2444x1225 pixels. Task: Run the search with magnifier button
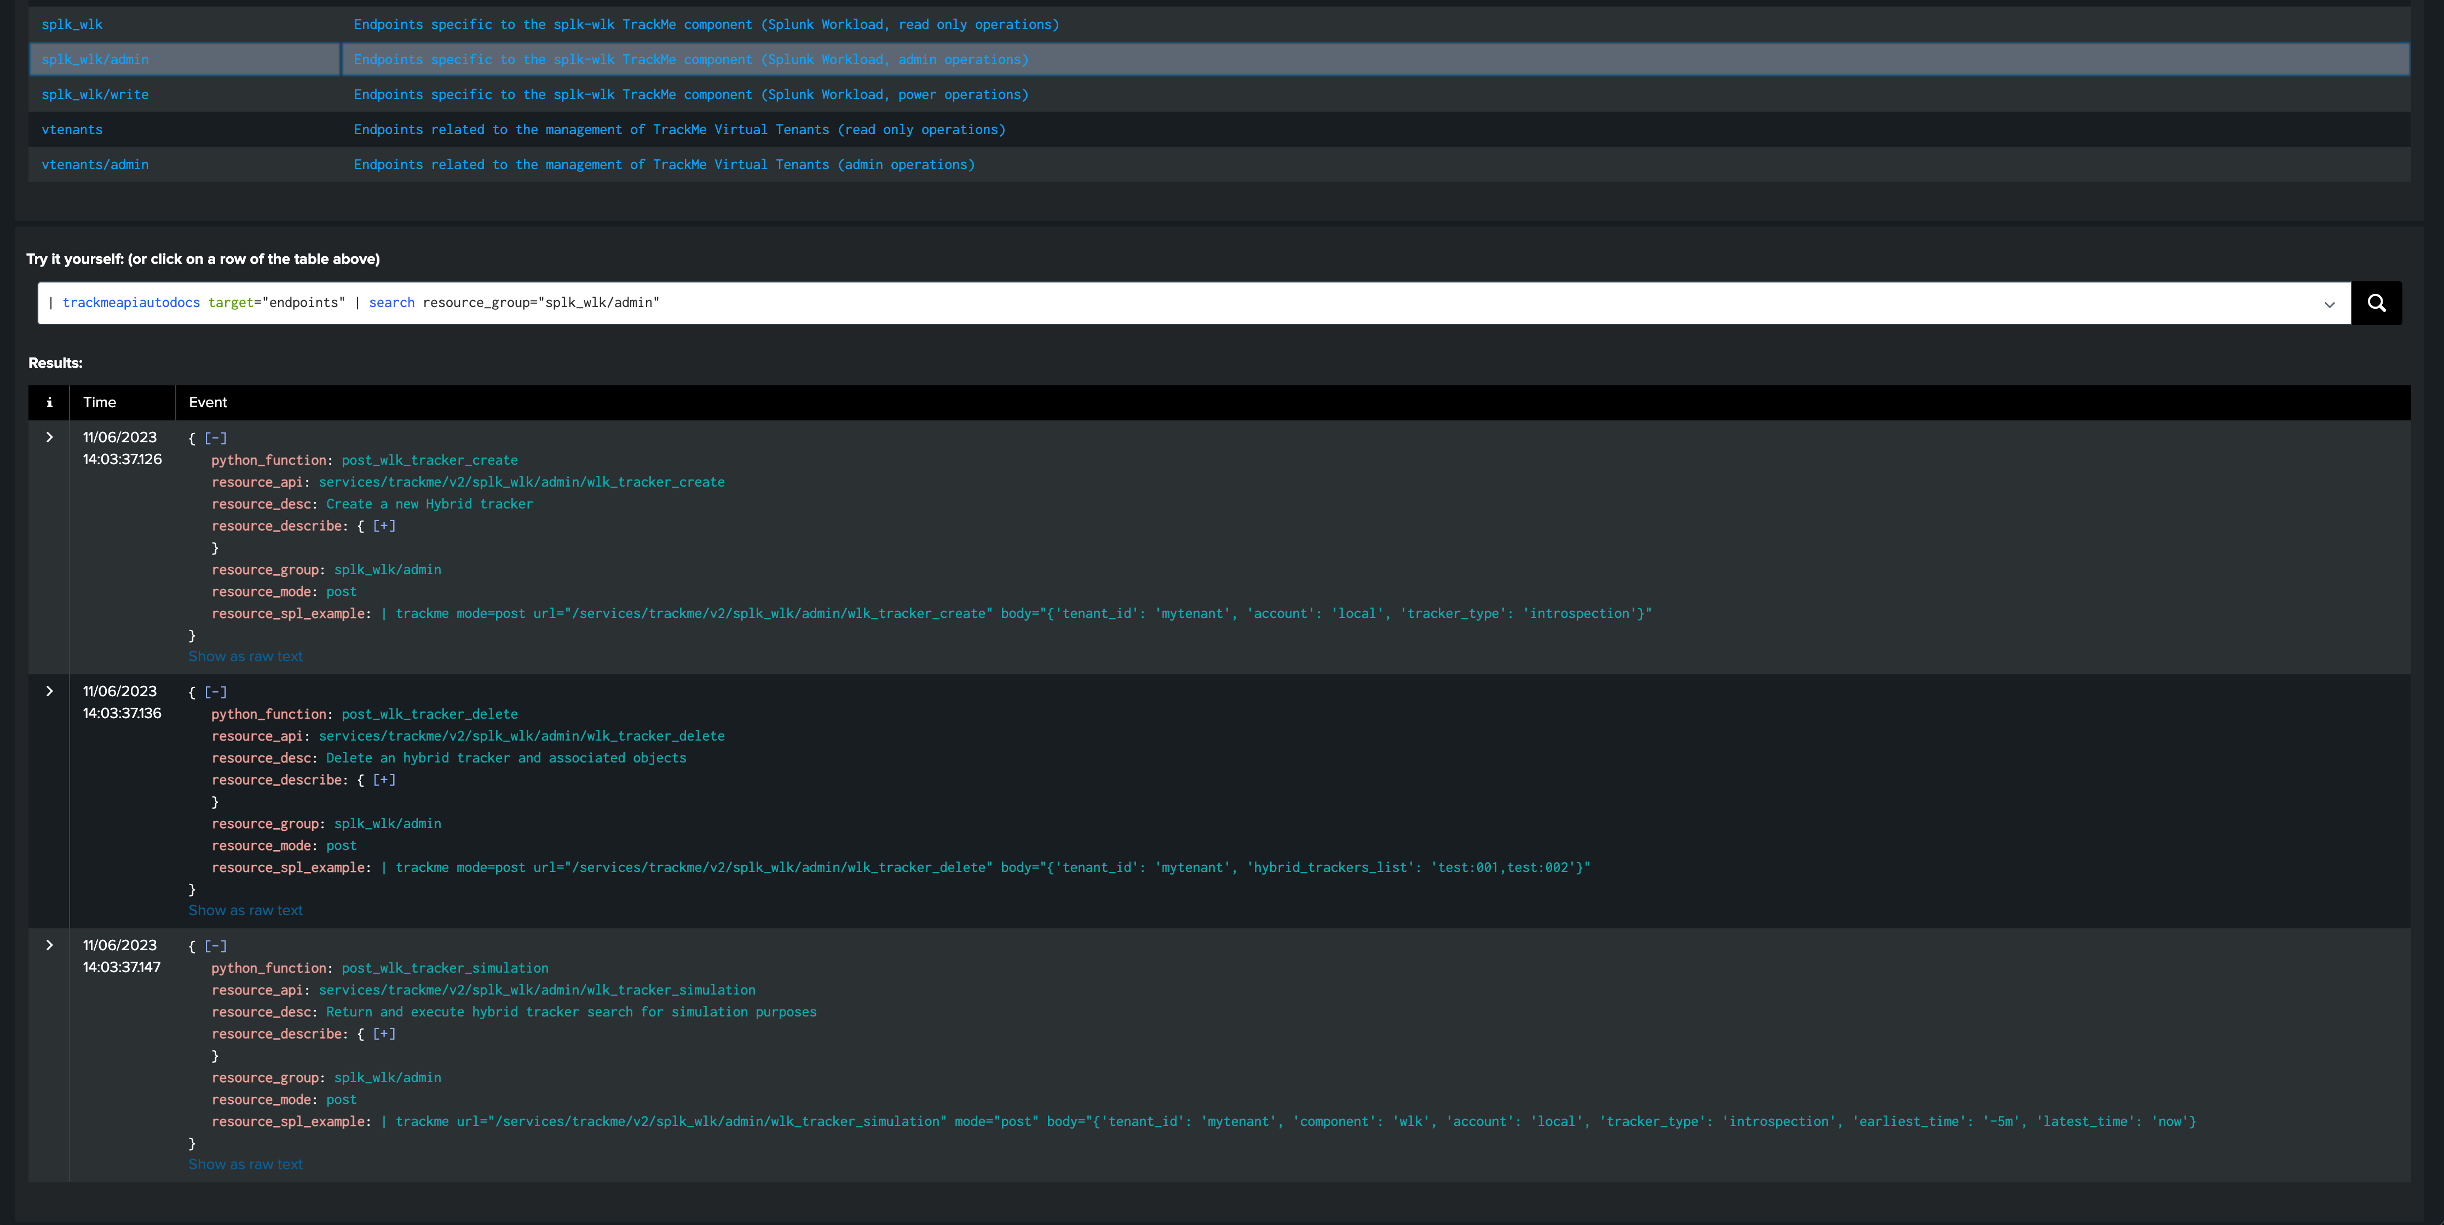tap(2376, 303)
